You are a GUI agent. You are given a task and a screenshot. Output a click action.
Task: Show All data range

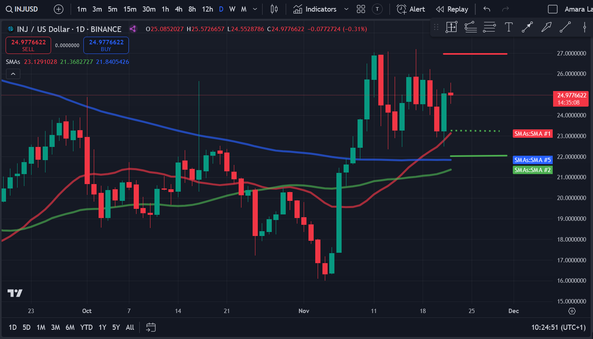[130, 327]
